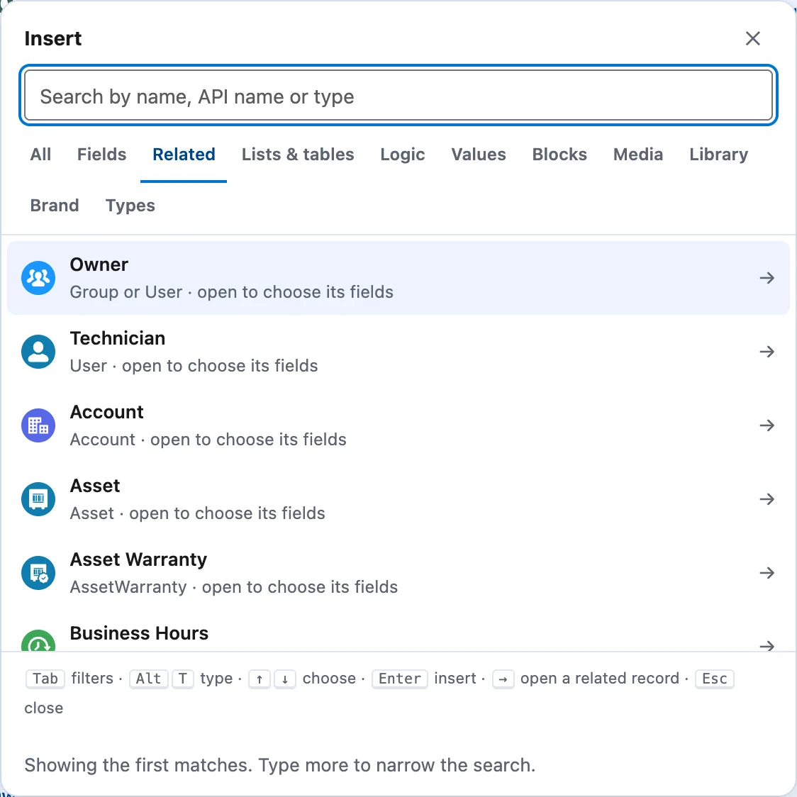
Task: Click the Business Hours clock icon
Action: 38,640
